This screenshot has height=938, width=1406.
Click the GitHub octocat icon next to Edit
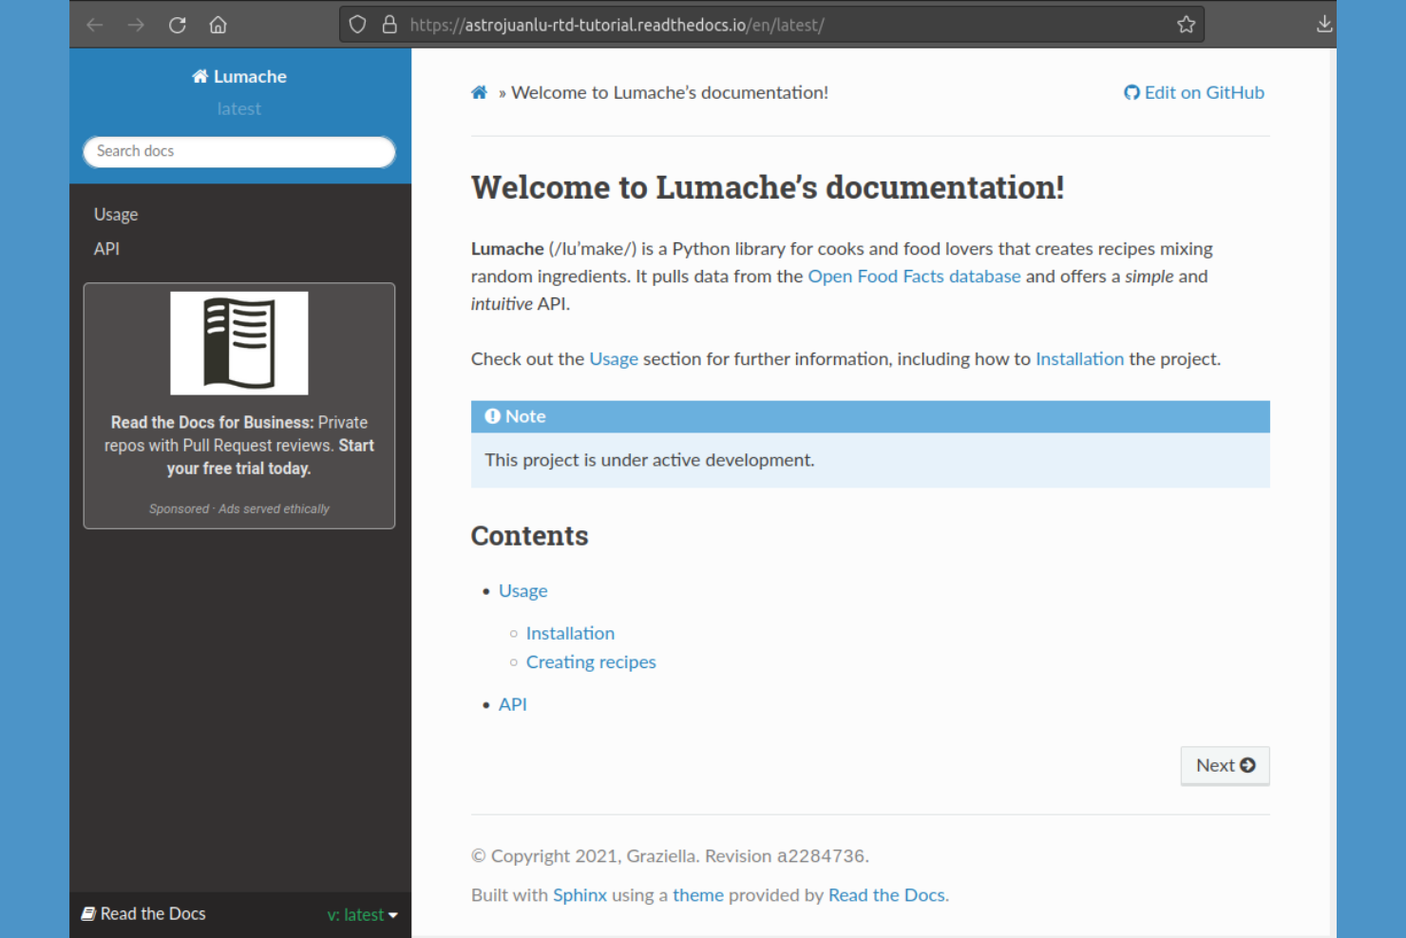(1131, 91)
